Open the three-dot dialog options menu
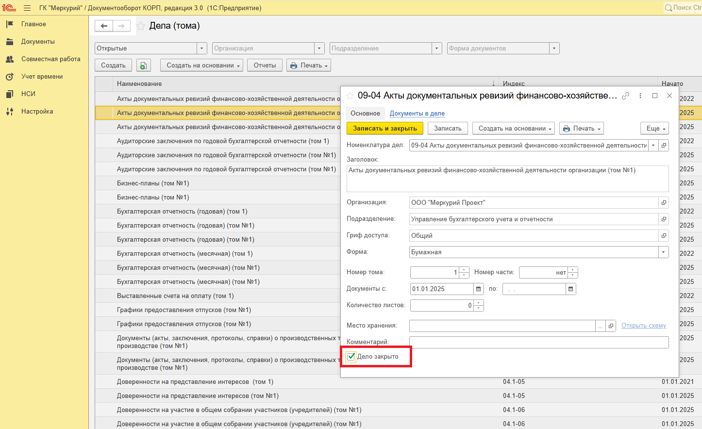Viewport: 702px width, 429px height. pyautogui.click(x=640, y=96)
